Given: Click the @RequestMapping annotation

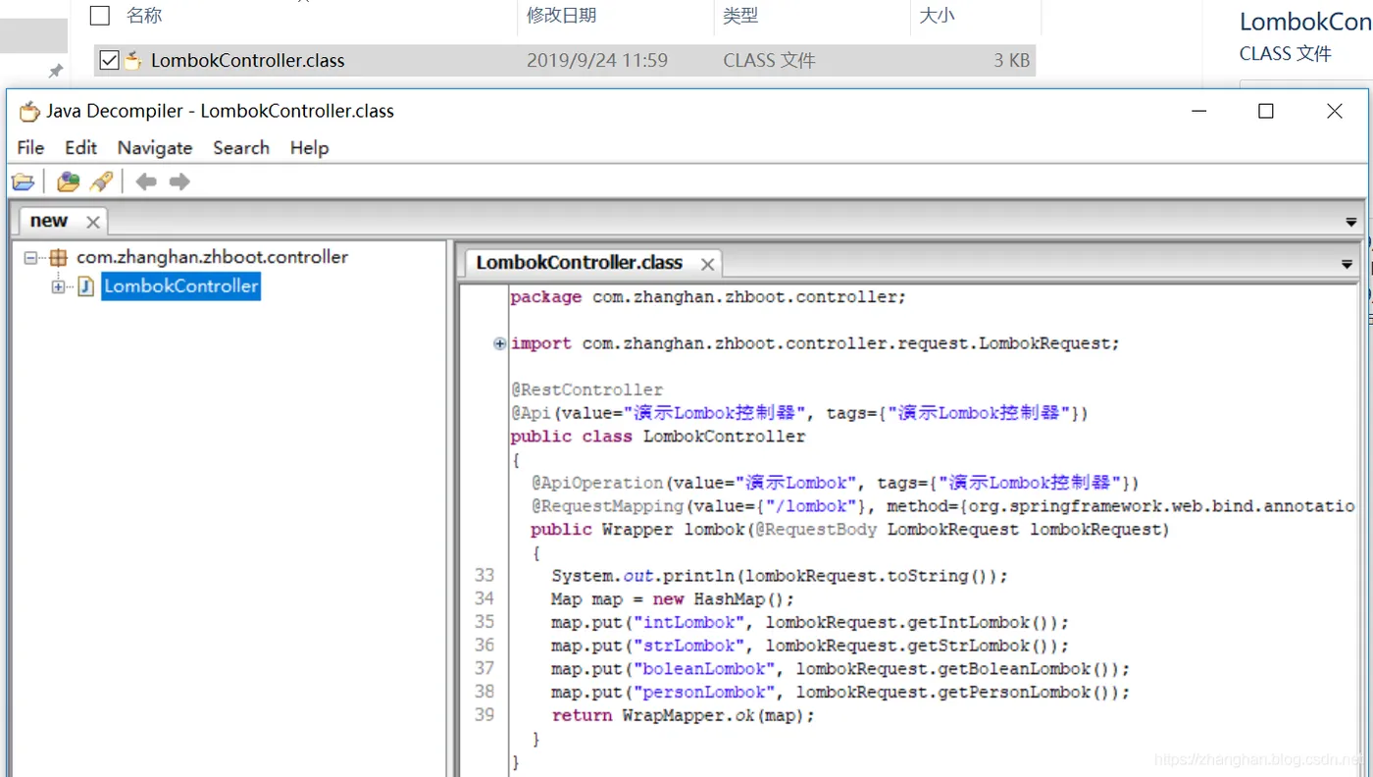Looking at the screenshot, I should [x=607, y=506].
